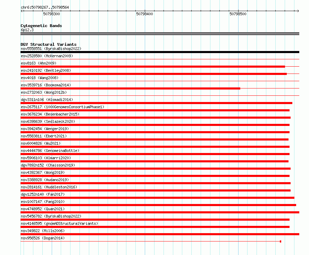The width and height of the screenshot is (309, 255).
Task: Click the 50798400 ruler position label
Action: click(144, 14)
